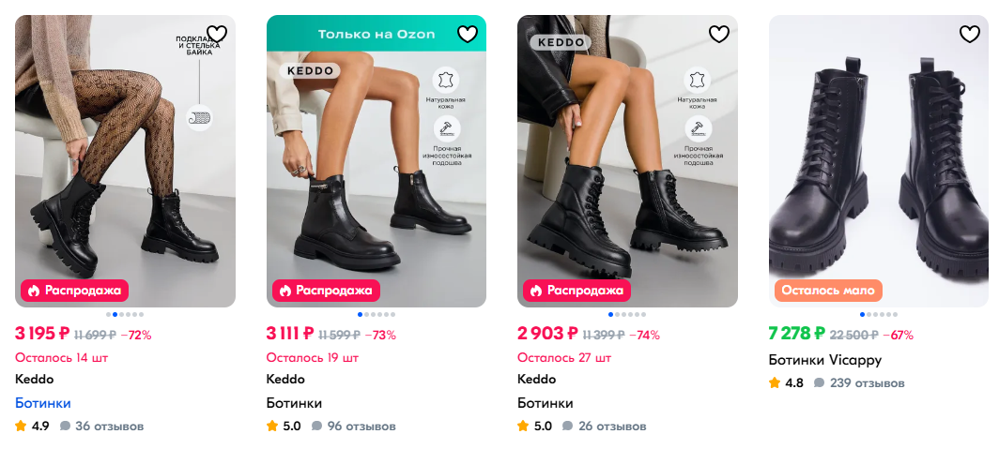Click the Распродажа flame badge on third product
The height and width of the screenshot is (449, 999).
click(575, 291)
